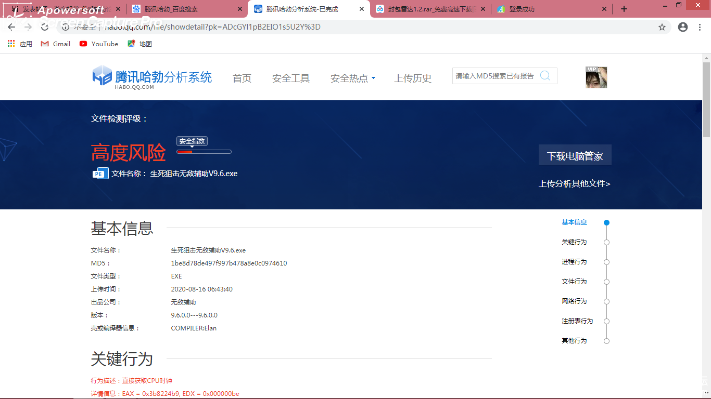
Task: Open the 应用 apps shortcut
Action: point(20,44)
